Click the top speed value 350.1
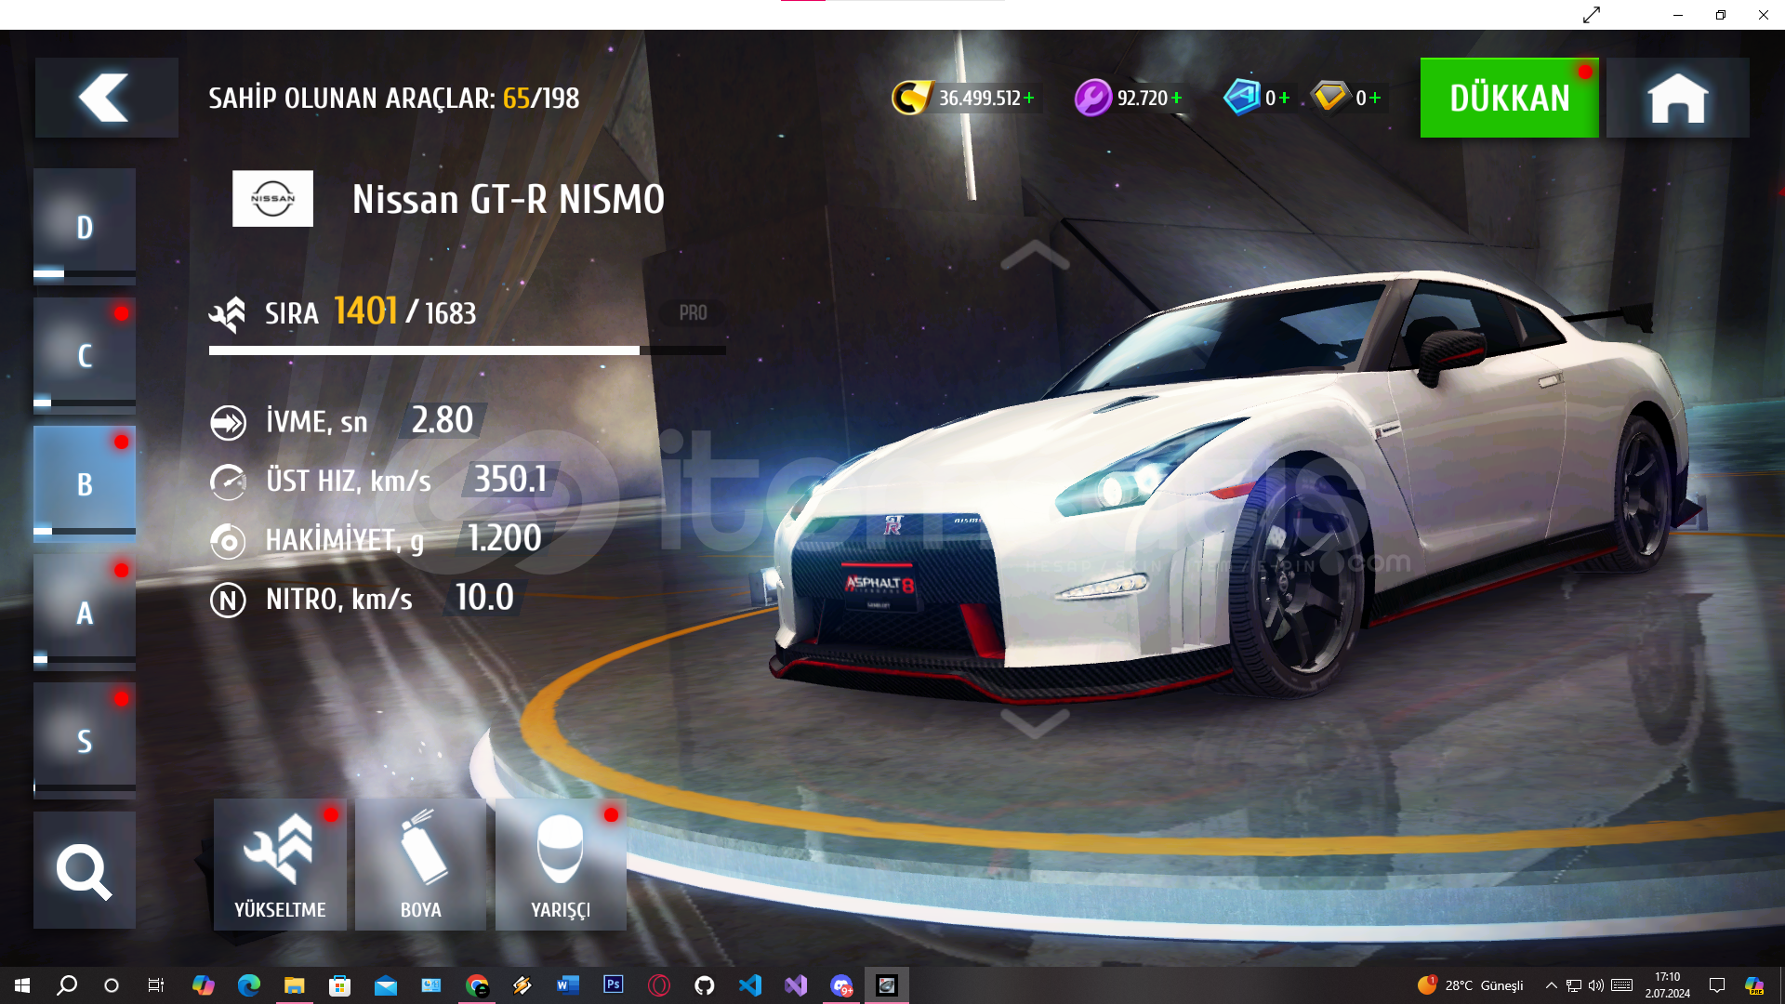Image resolution: width=1785 pixels, height=1004 pixels. [510, 480]
